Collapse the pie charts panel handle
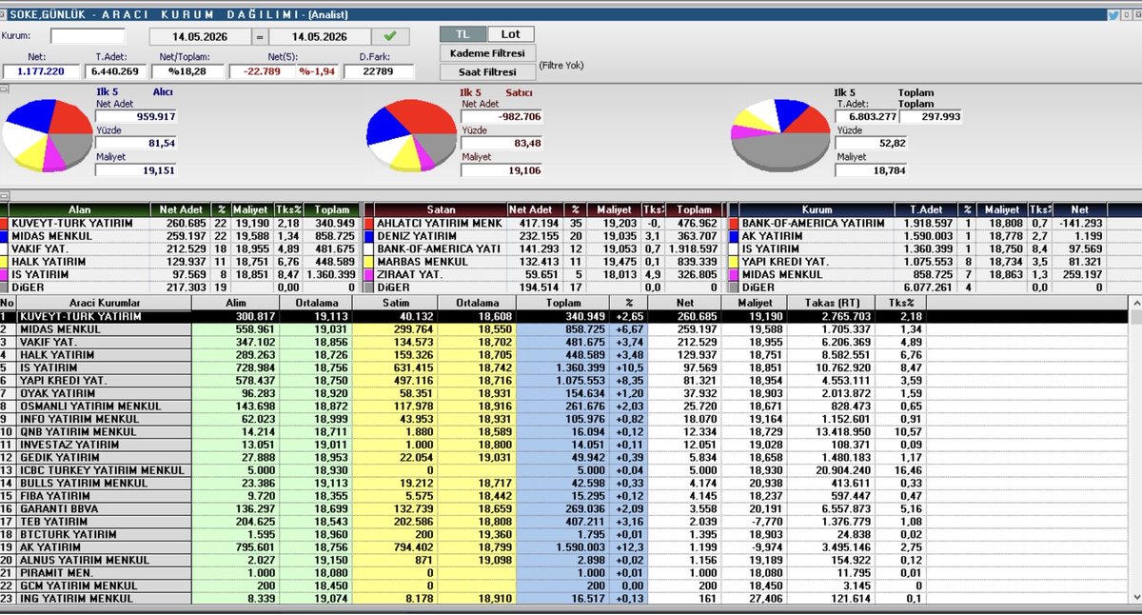Screen dimensions: 1142x615 pos(4,89)
